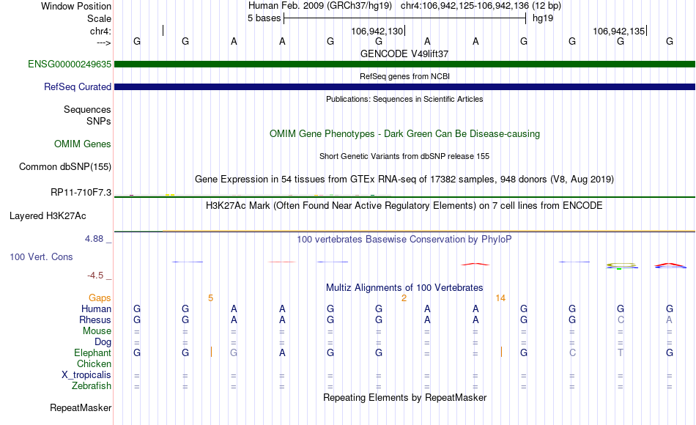696x425 pixels.
Task: Click the Rhesus species label
Action: point(95,319)
